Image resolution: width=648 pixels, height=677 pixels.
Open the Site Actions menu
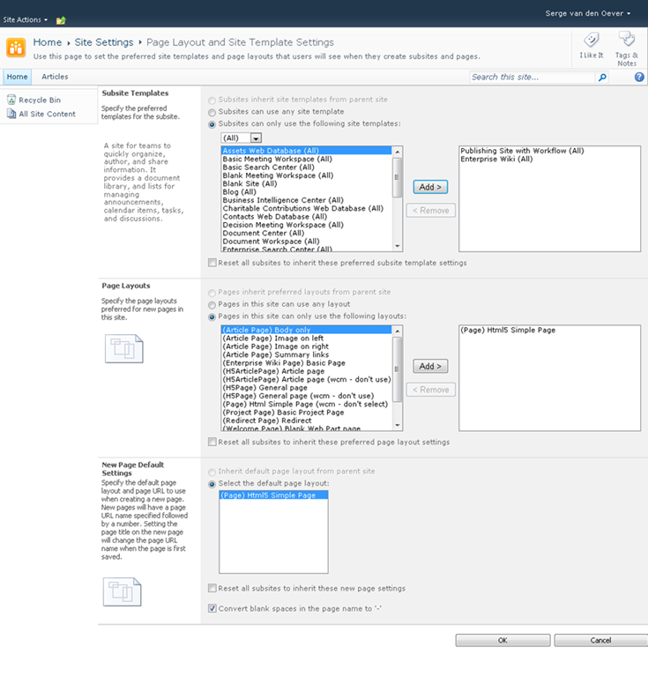(x=25, y=20)
